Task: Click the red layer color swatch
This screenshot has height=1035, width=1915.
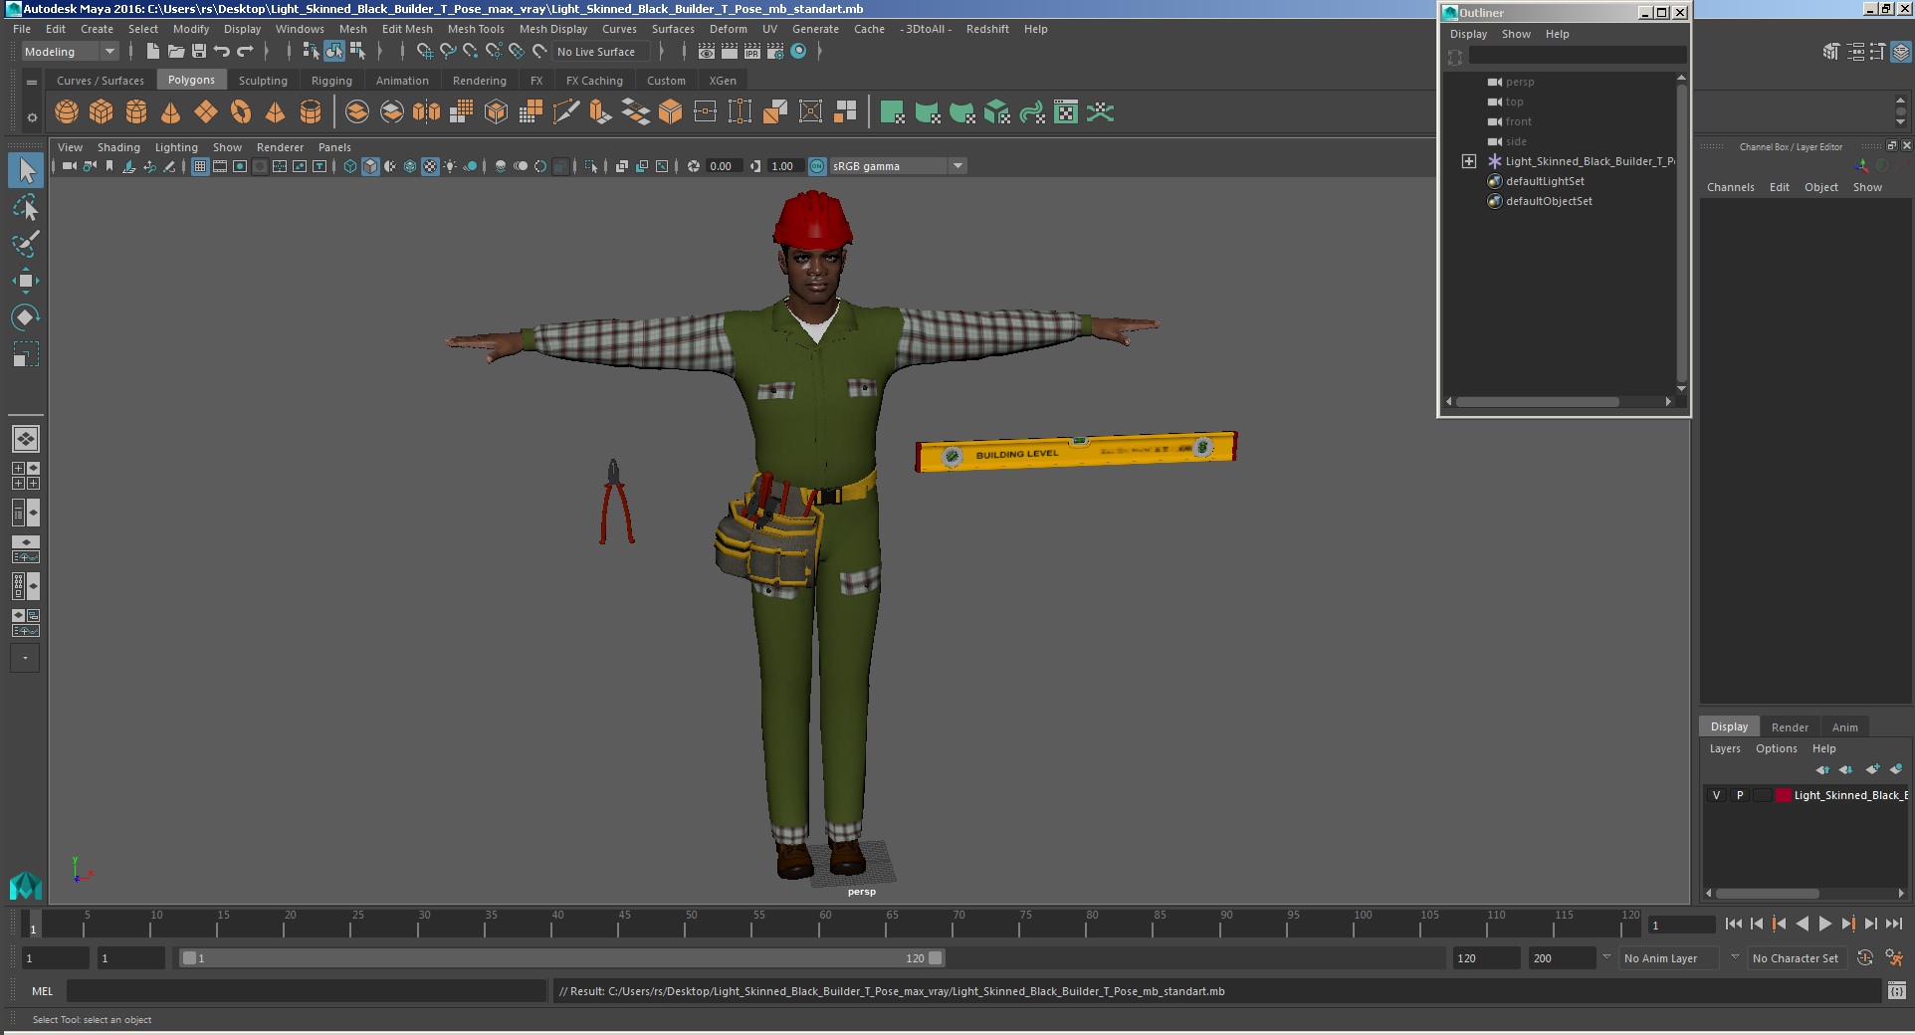Action: click(x=1784, y=795)
